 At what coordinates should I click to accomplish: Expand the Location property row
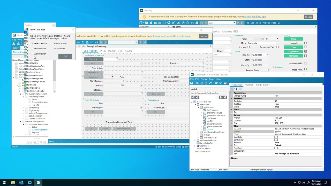click(231, 121)
